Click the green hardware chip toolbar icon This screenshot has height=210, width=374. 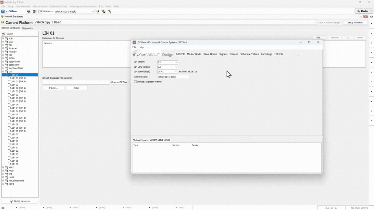pos(29,11)
